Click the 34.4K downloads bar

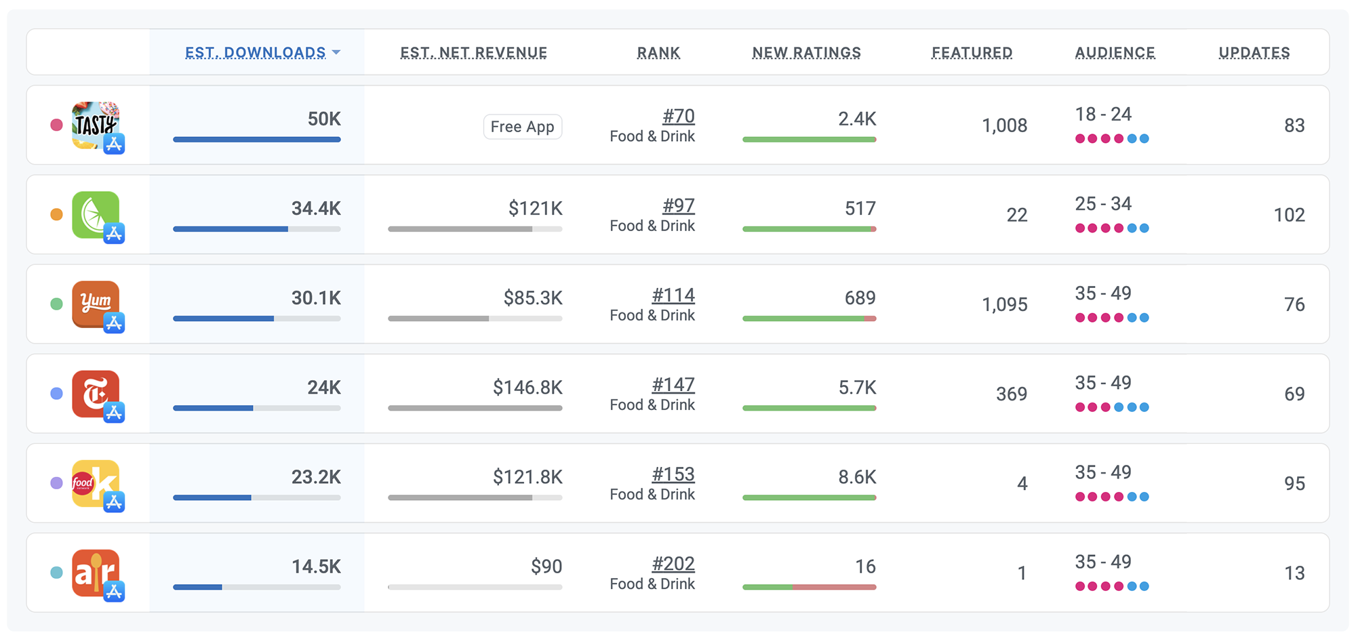[x=257, y=229]
